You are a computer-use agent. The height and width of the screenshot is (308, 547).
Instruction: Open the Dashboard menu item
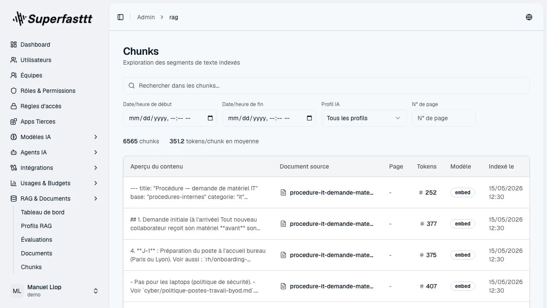coord(55,44)
